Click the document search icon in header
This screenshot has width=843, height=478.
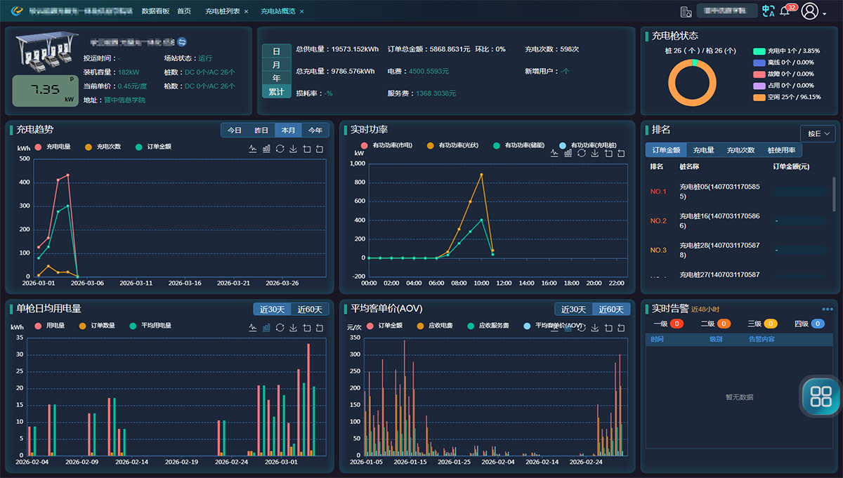(x=686, y=11)
